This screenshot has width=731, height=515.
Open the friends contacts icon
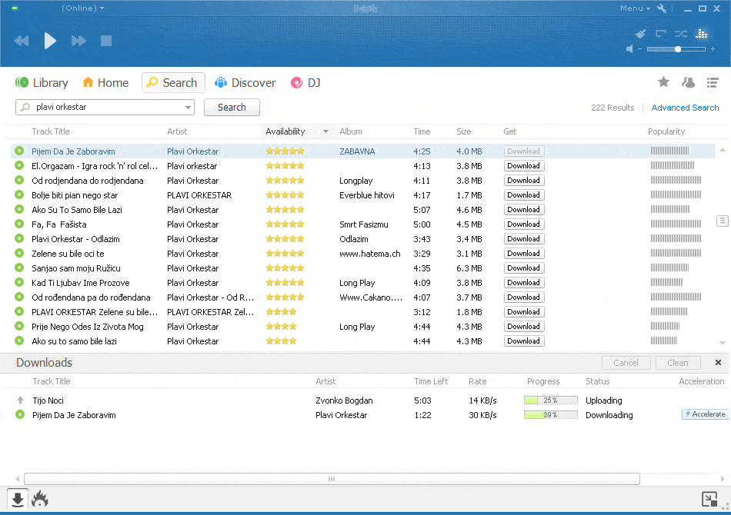(x=688, y=82)
